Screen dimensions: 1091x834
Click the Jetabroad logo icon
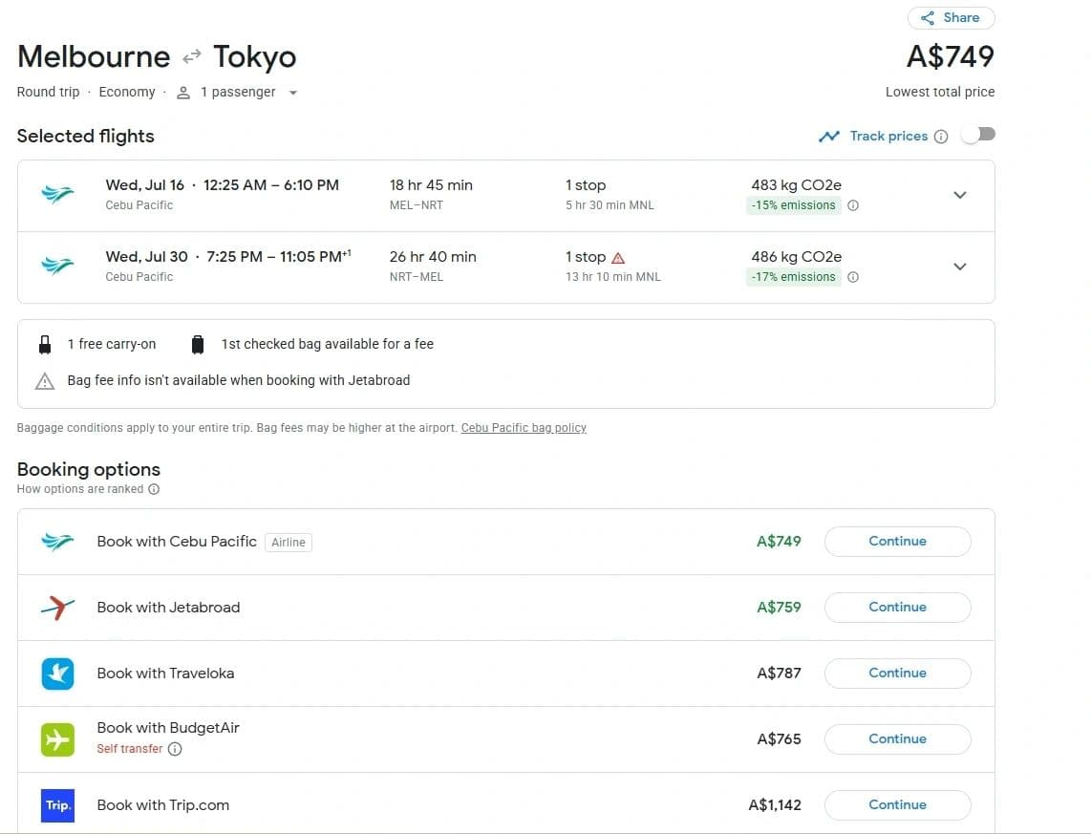click(57, 608)
